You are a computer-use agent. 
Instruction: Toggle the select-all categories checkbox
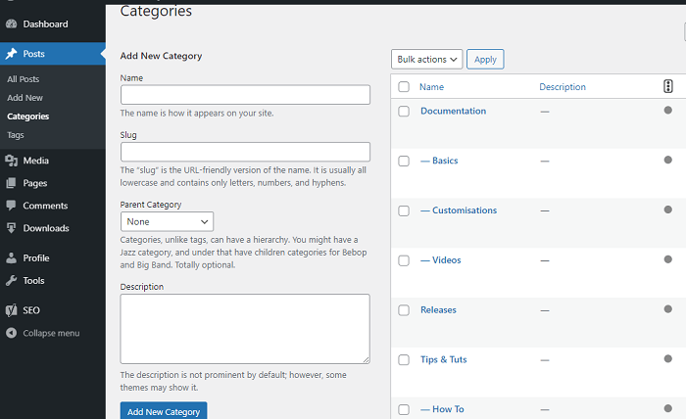click(404, 86)
